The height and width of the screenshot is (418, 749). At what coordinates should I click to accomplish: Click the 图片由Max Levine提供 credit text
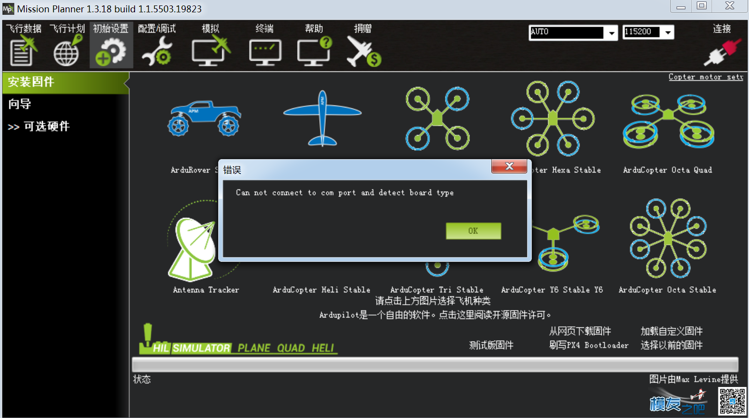693,379
